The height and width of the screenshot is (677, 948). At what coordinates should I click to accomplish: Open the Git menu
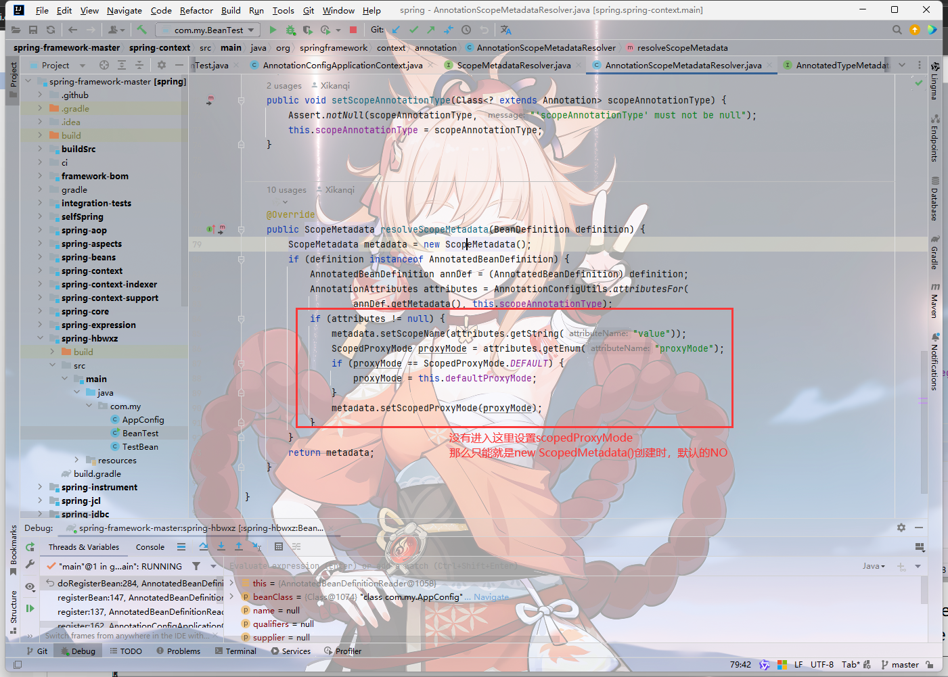click(309, 10)
